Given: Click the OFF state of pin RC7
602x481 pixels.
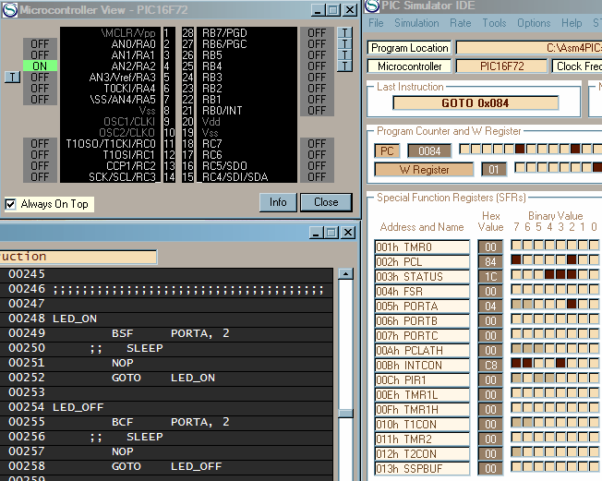Looking at the screenshot, I should (317, 144).
